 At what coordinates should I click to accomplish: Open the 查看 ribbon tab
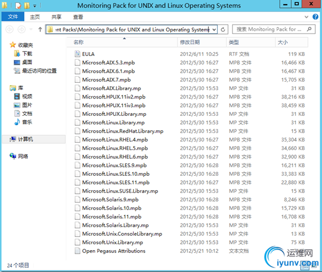pyautogui.click(x=78, y=17)
